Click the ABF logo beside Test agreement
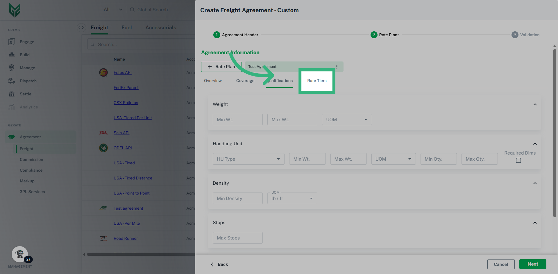 click(x=103, y=208)
